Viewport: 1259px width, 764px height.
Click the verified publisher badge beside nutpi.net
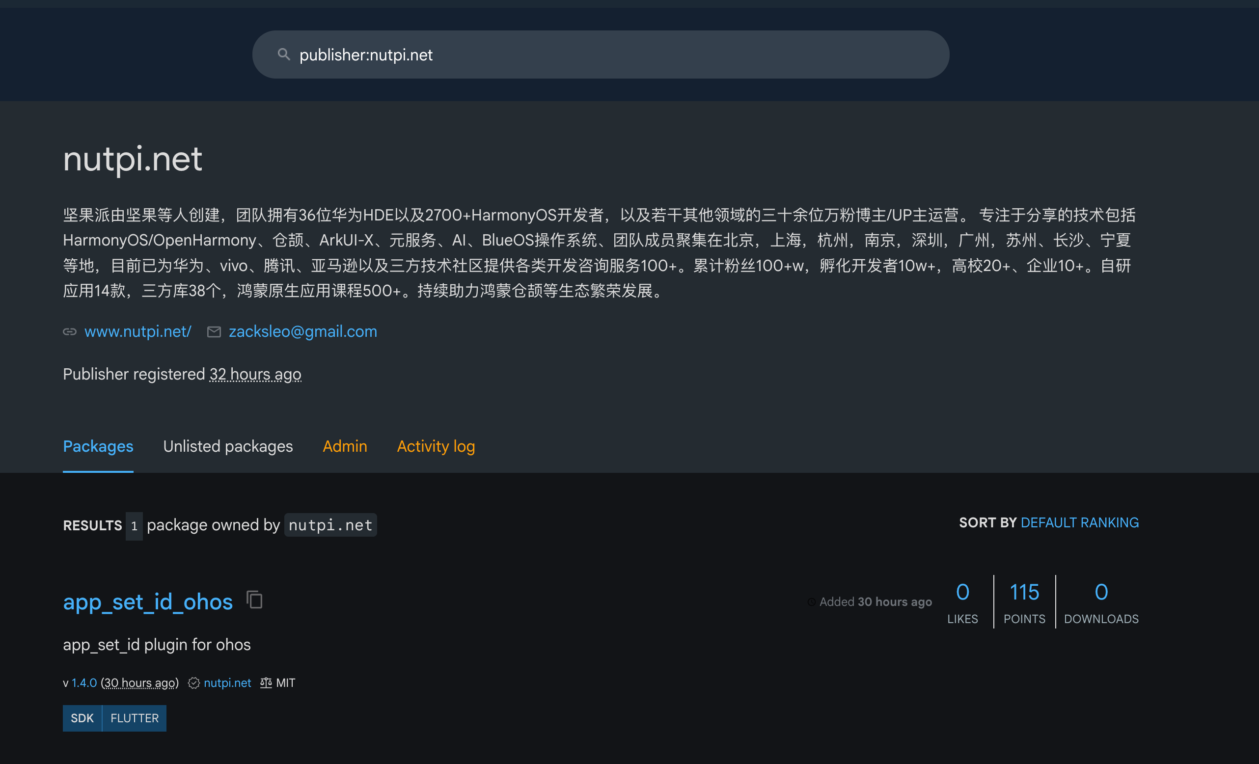pyautogui.click(x=194, y=683)
